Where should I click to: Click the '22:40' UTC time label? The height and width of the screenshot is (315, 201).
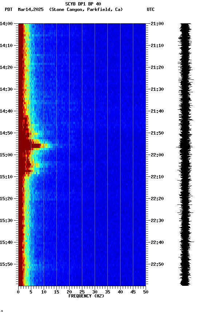[157, 242]
